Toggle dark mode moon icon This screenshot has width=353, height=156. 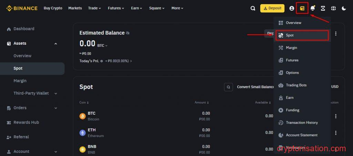(344, 8)
